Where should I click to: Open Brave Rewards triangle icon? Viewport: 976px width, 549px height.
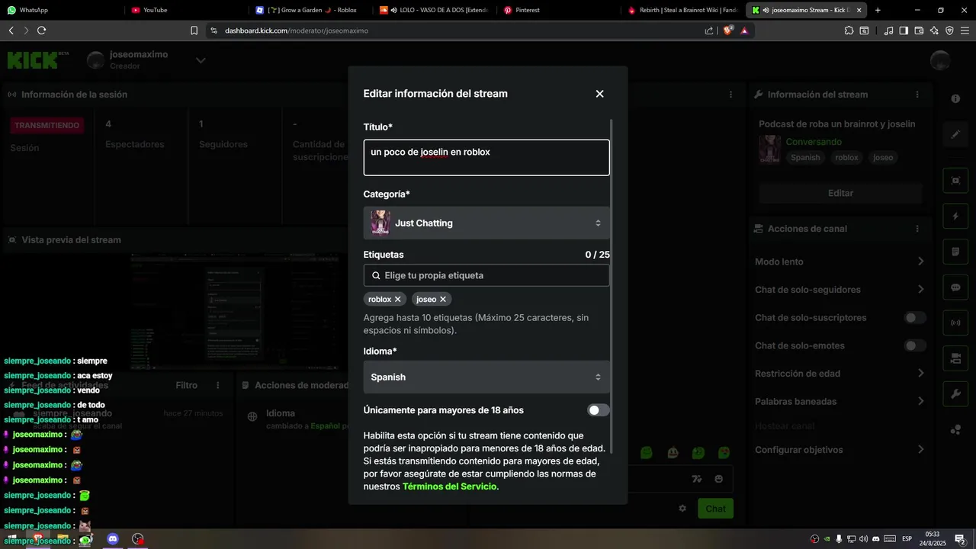[x=744, y=30]
